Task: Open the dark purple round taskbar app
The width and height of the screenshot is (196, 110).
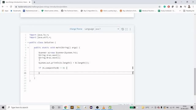Action: (x=91, y=107)
